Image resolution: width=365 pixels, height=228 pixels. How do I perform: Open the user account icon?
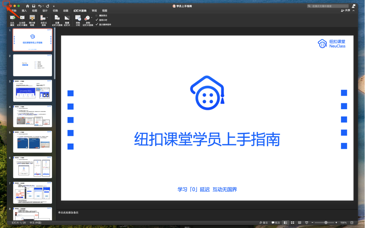353,6
